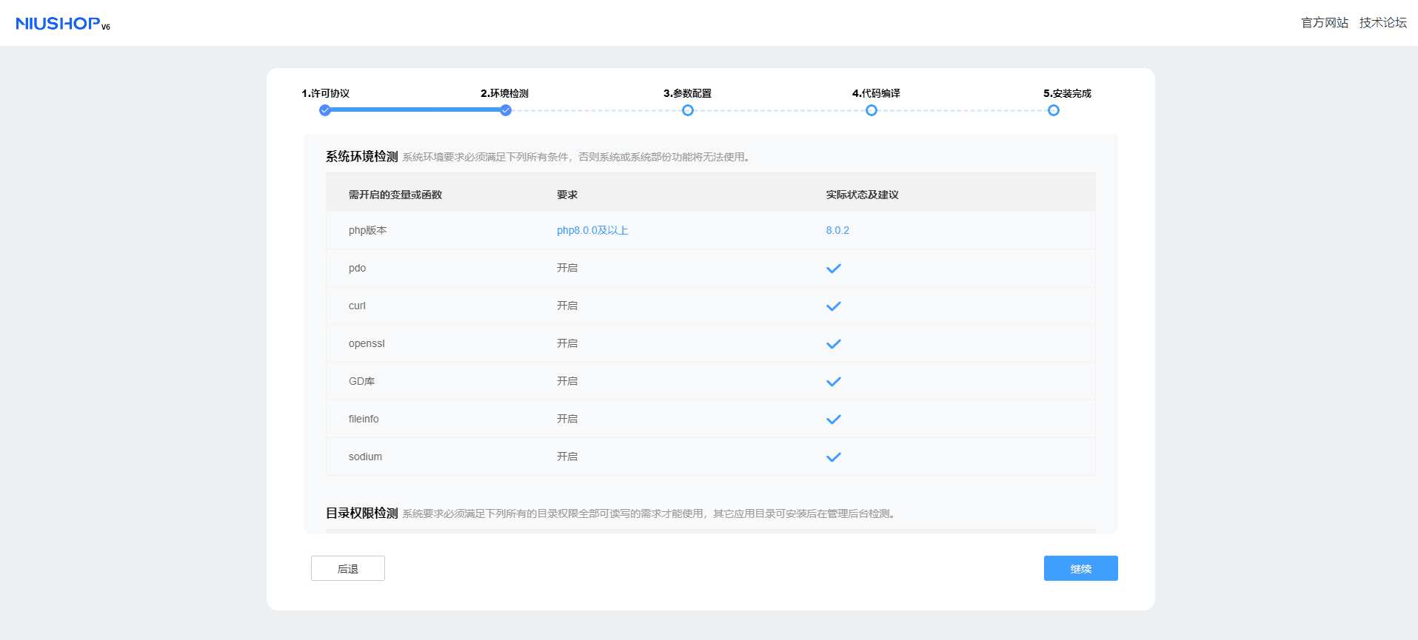Screen dimensions: 1418x640
Task: Click the fileinfo status checkmark
Action: pyautogui.click(x=833, y=420)
